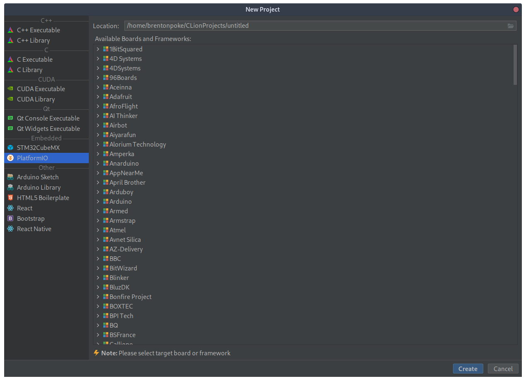Select C++ Executable project type
Image resolution: width=526 pixels, height=381 pixels.
[46, 30]
